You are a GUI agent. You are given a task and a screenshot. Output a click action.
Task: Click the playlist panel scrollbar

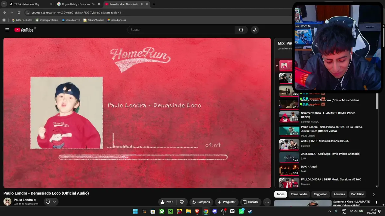377,101
